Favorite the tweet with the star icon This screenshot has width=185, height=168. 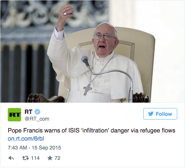point(50,158)
